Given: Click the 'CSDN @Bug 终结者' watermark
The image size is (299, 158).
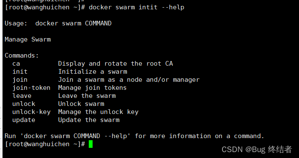Looking at the screenshot, I should 257,150.
